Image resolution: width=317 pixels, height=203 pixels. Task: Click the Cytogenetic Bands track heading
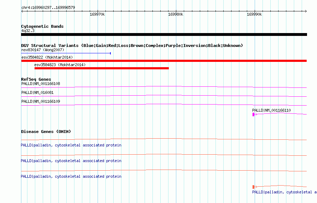[x=42, y=26]
